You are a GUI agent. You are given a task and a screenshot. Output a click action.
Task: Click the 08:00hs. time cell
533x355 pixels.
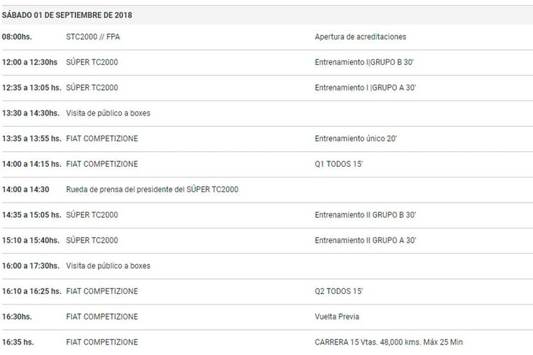pos(17,37)
